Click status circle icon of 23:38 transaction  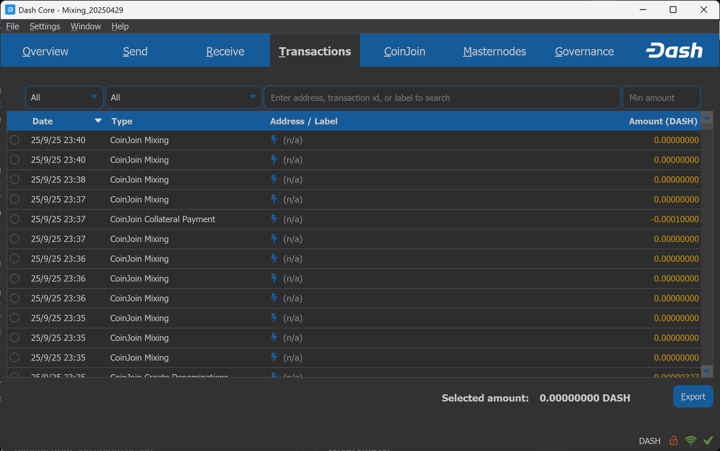point(15,180)
